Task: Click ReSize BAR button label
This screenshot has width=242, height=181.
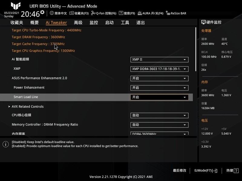Action: [x=178, y=13]
